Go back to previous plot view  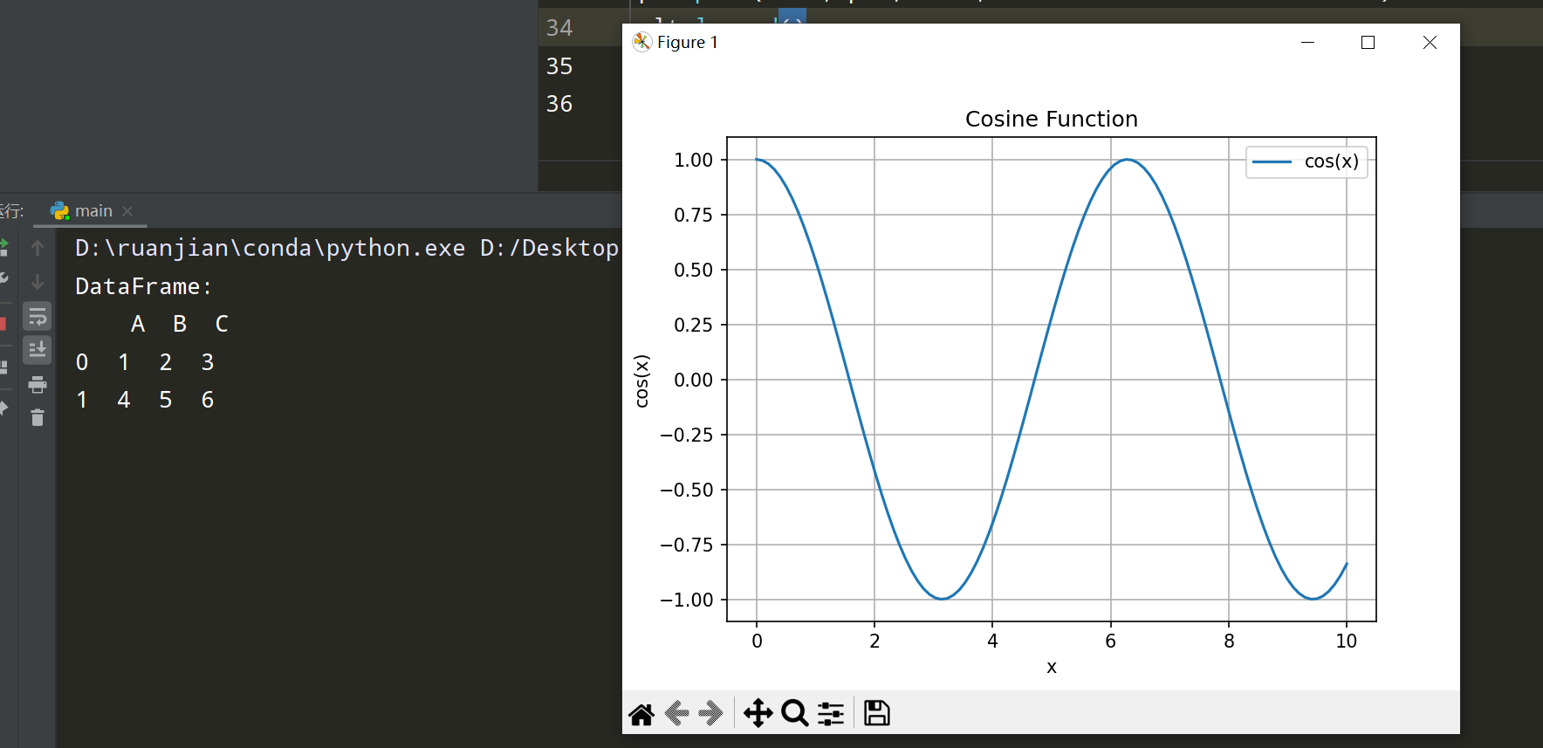point(677,714)
